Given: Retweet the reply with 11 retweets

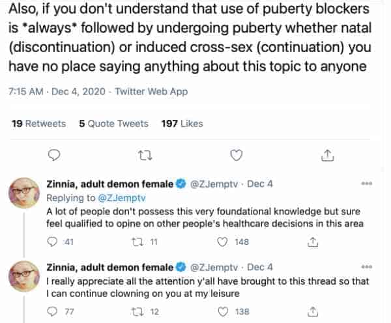Looking at the screenshot, I should [x=138, y=242].
